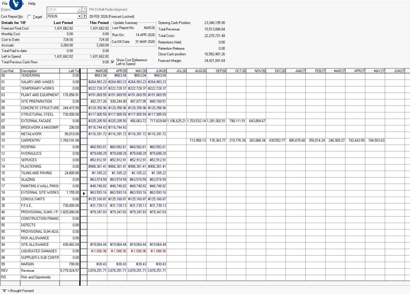Toggle Show Cost Reference Left to Spend checkbox

pos(113,62)
